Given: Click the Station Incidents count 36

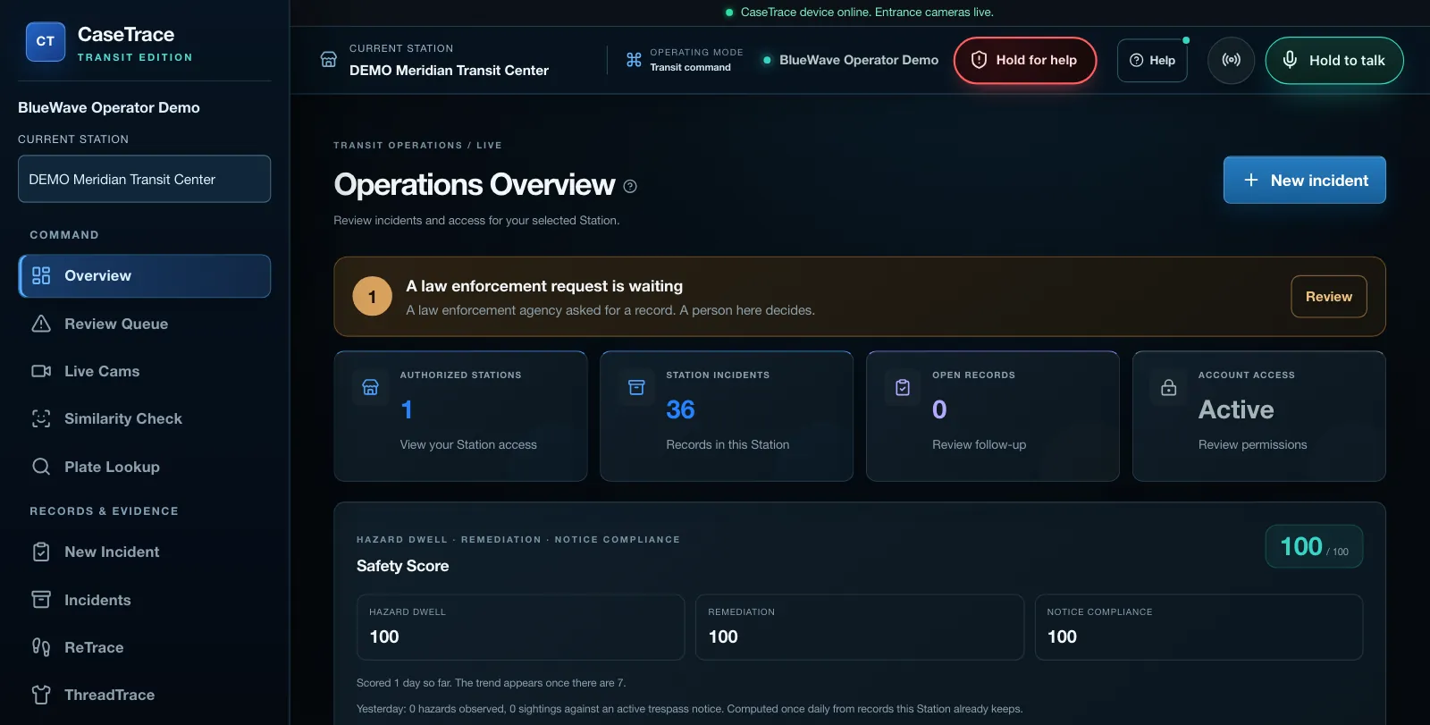Looking at the screenshot, I should (x=680, y=409).
